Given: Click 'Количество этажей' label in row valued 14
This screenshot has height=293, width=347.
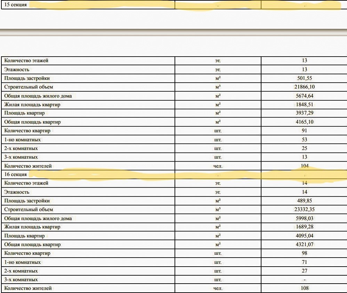Looking at the screenshot, I should (26, 183).
